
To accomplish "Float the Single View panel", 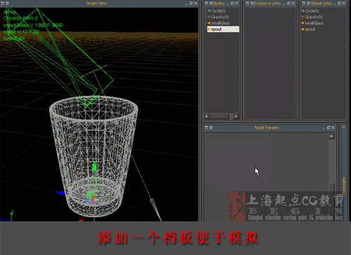I will coord(191,4).
